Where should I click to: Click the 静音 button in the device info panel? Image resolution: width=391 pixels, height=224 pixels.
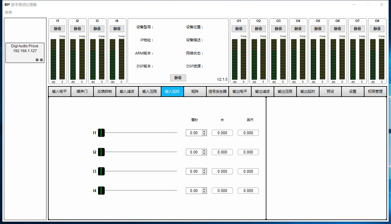(178, 78)
